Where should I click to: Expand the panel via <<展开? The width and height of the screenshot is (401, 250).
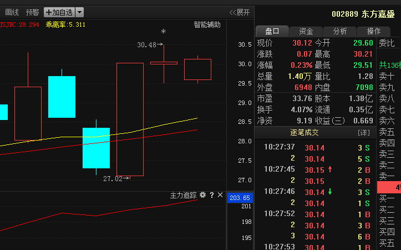click(240, 12)
